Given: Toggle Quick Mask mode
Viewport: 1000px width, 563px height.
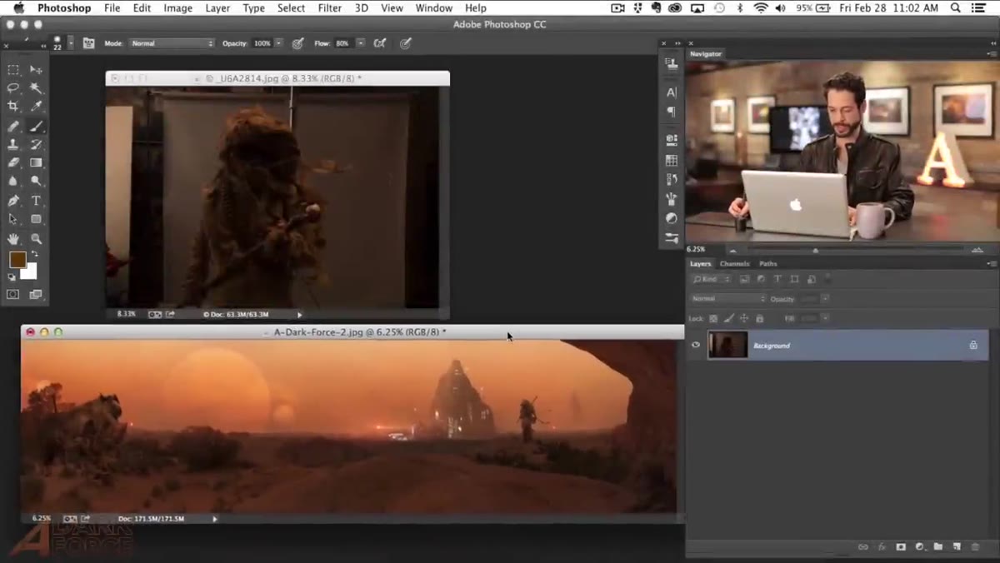Looking at the screenshot, I should [13, 294].
